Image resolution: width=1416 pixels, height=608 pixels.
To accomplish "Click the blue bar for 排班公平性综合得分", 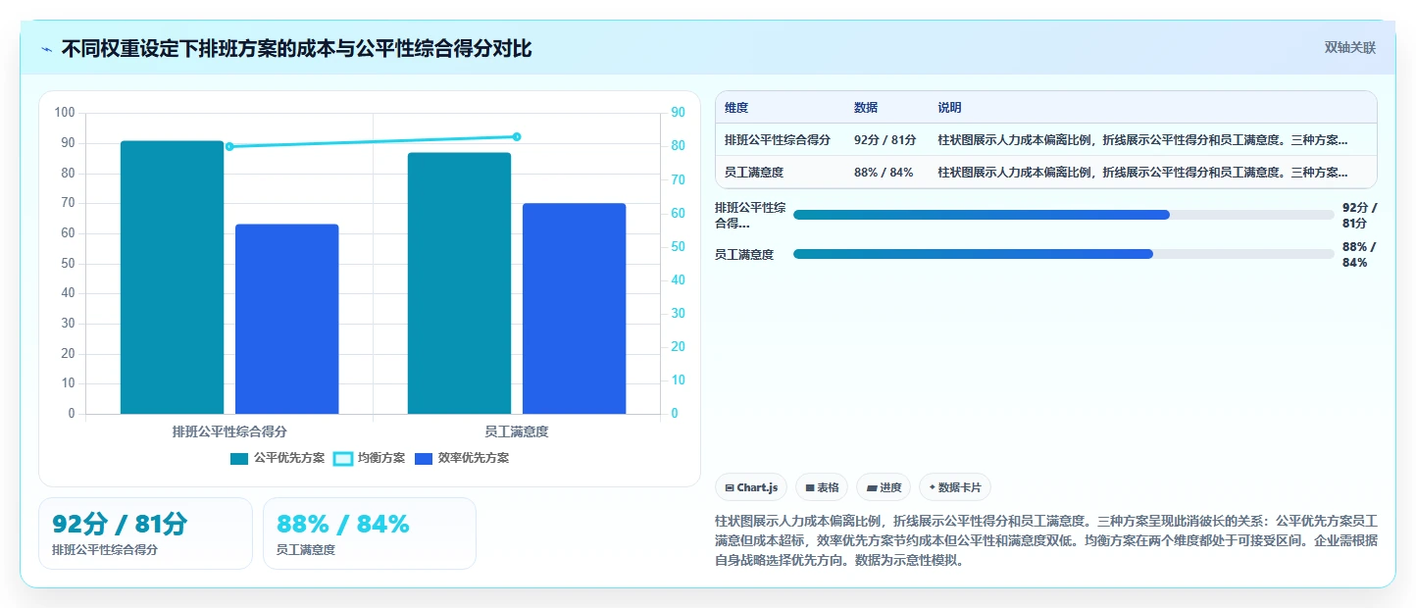I will pyautogui.click(x=287, y=319).
